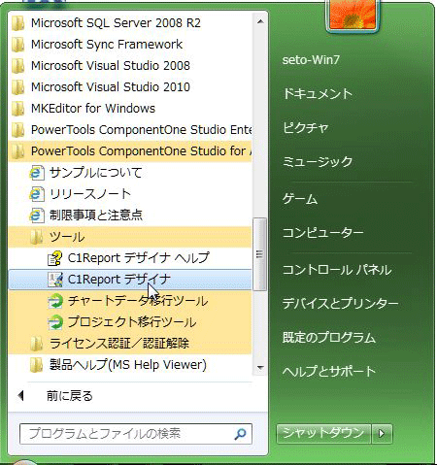Open Microsoft SQL Server 2008 R2 folder icon
Image resolution: width=437 pixels, height=465 pixels.
coord(17,23)
